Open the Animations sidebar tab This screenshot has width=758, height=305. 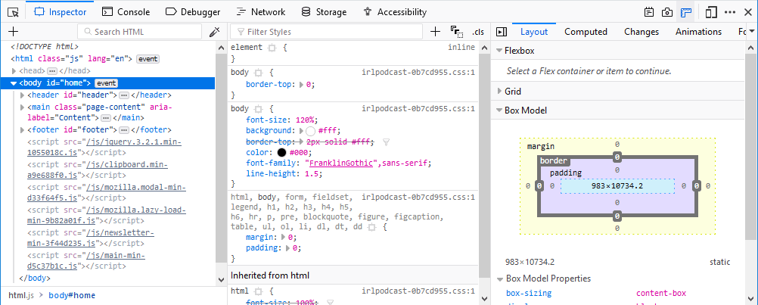pyautogui.click(x=698, y=32)
